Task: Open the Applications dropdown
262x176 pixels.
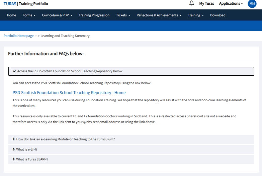Action: click(231, 3)
